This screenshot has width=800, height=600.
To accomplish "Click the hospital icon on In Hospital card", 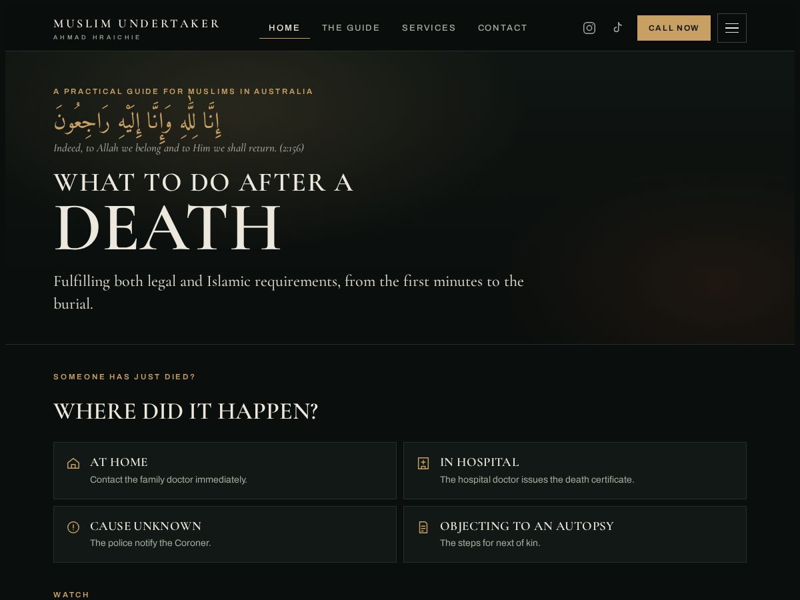I will coord(423,463).
